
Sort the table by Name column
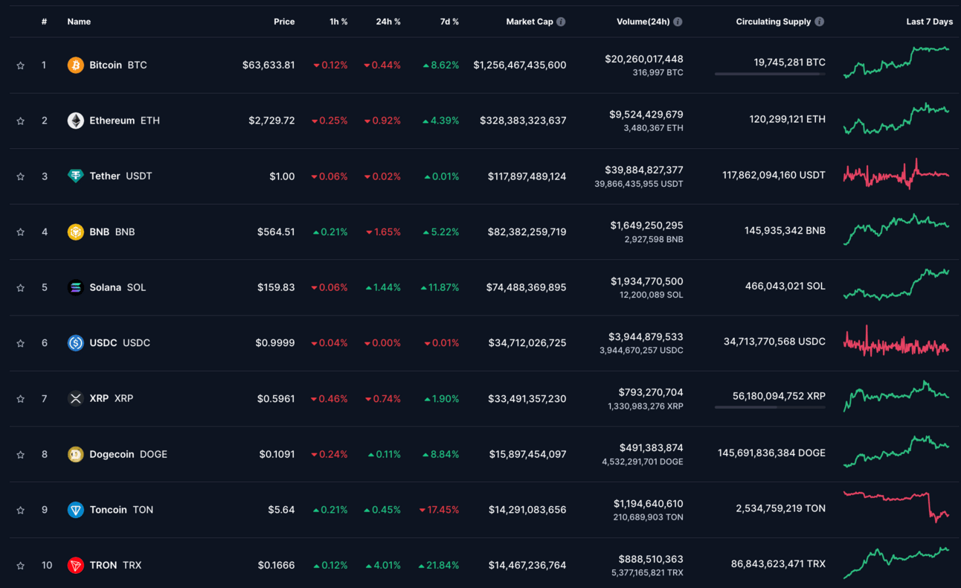click(79, 22)
